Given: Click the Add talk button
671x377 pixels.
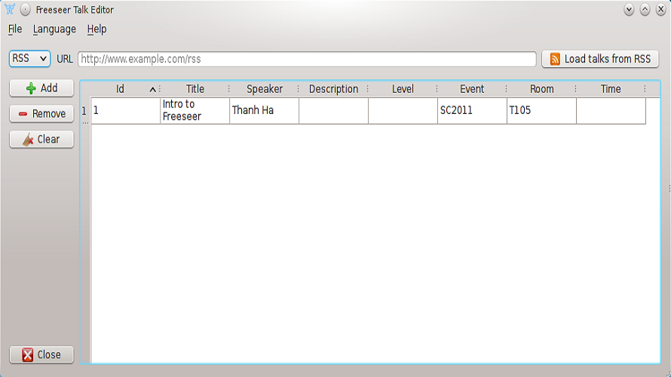Looking at the screenshot, I should coord(41,88).
